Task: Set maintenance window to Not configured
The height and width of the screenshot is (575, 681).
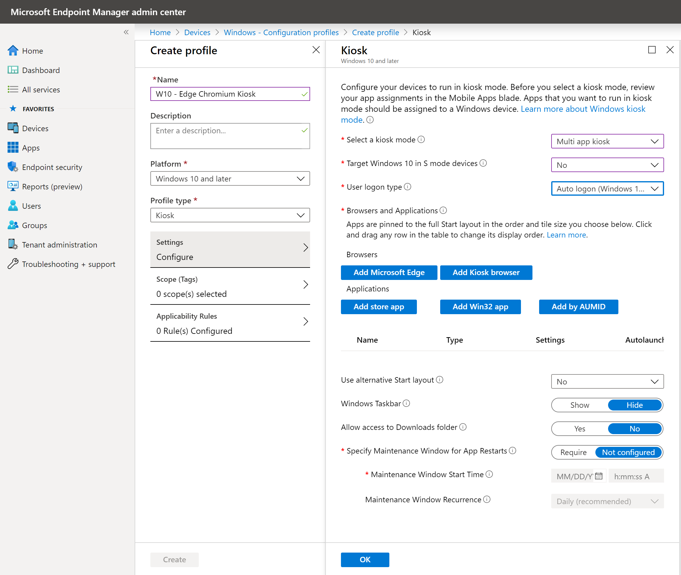Action: (628, 452)
